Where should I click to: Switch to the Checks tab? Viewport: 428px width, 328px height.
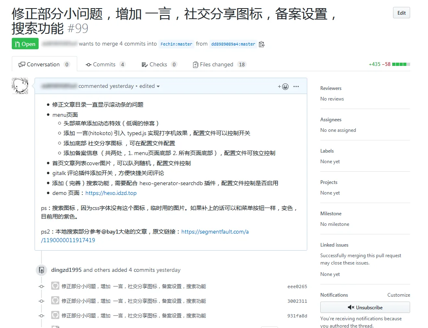(x=159, y=65)
